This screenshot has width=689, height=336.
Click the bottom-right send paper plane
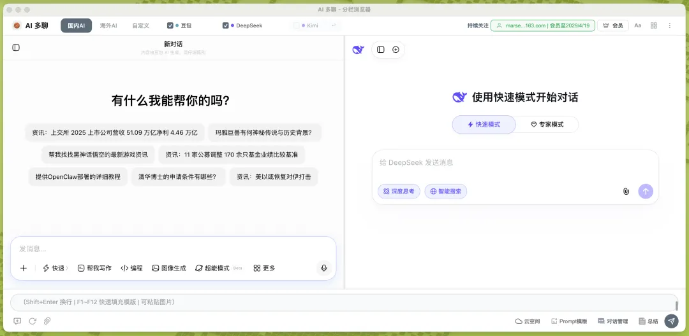tap(671, 321)
